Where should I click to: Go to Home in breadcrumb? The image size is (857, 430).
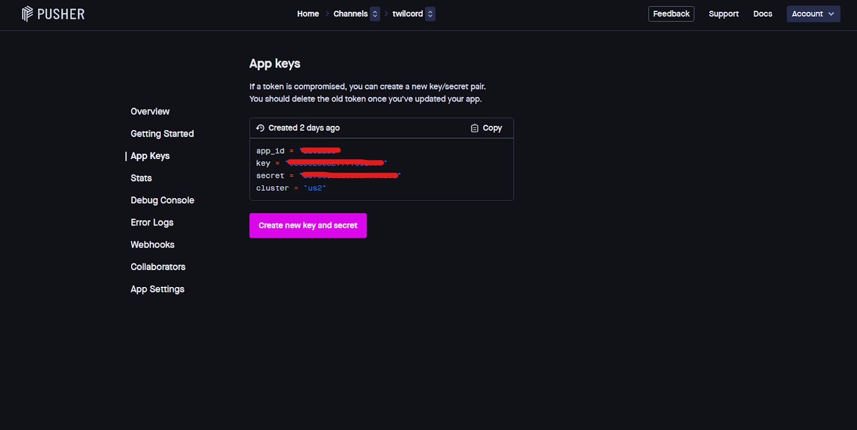(308, 14)
